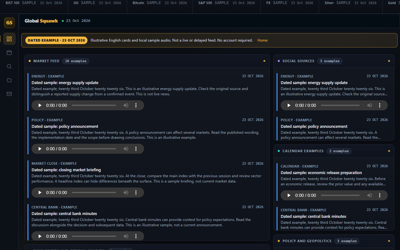The image size is (400, 250).
Task: Click the Silver ticker item
Action: click(x=351, y=3)
